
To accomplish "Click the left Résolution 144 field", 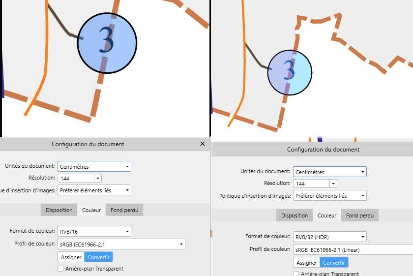I will click(76, 178).
